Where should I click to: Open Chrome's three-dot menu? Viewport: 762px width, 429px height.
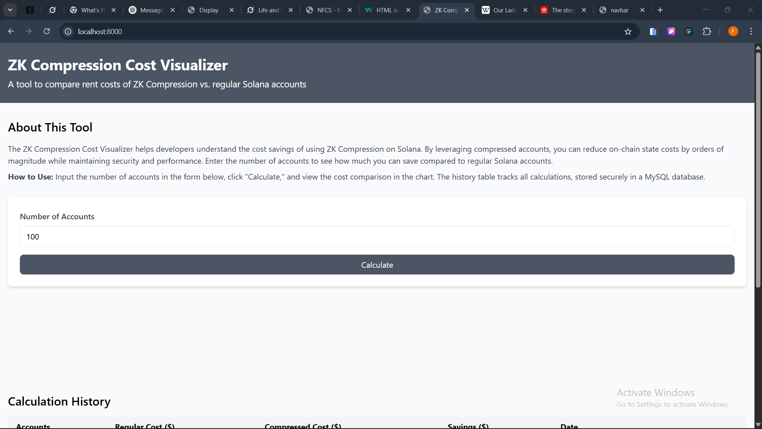[x=751, y=31]
